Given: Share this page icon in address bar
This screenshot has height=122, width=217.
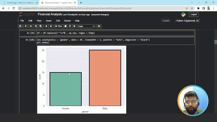Looking at the screenshot, I should pos(187,8).
